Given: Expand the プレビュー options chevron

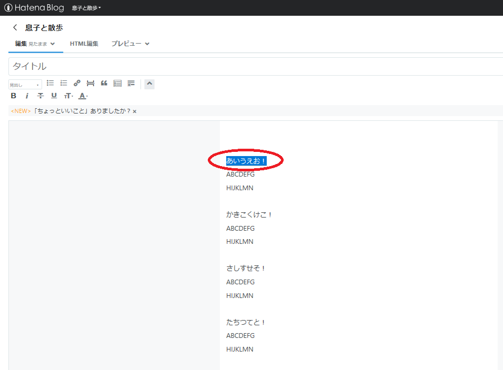Looking at the screenshot, I should [x=147, y=44].
